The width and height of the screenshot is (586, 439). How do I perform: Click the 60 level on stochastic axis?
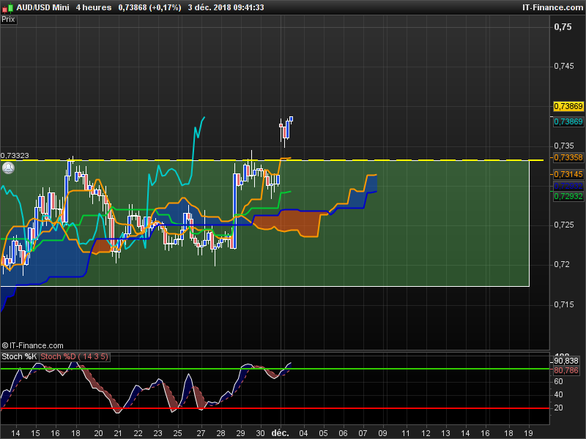558,381
